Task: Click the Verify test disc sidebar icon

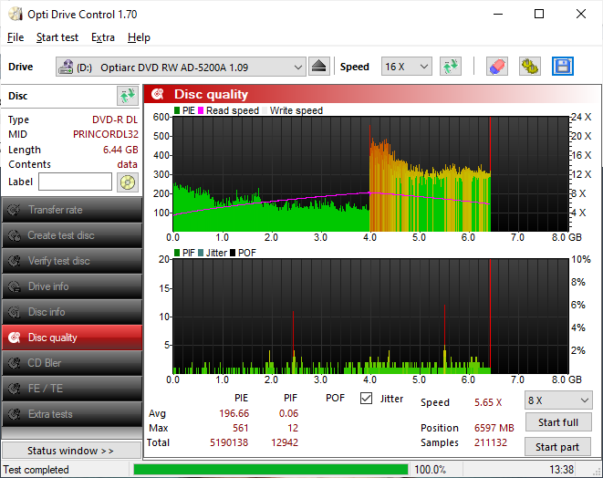Action: pyautogui.click(x=14, y=261)
